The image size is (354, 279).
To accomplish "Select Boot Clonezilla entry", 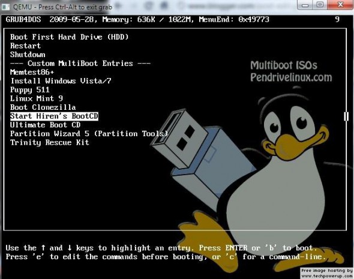I will 43,107.
